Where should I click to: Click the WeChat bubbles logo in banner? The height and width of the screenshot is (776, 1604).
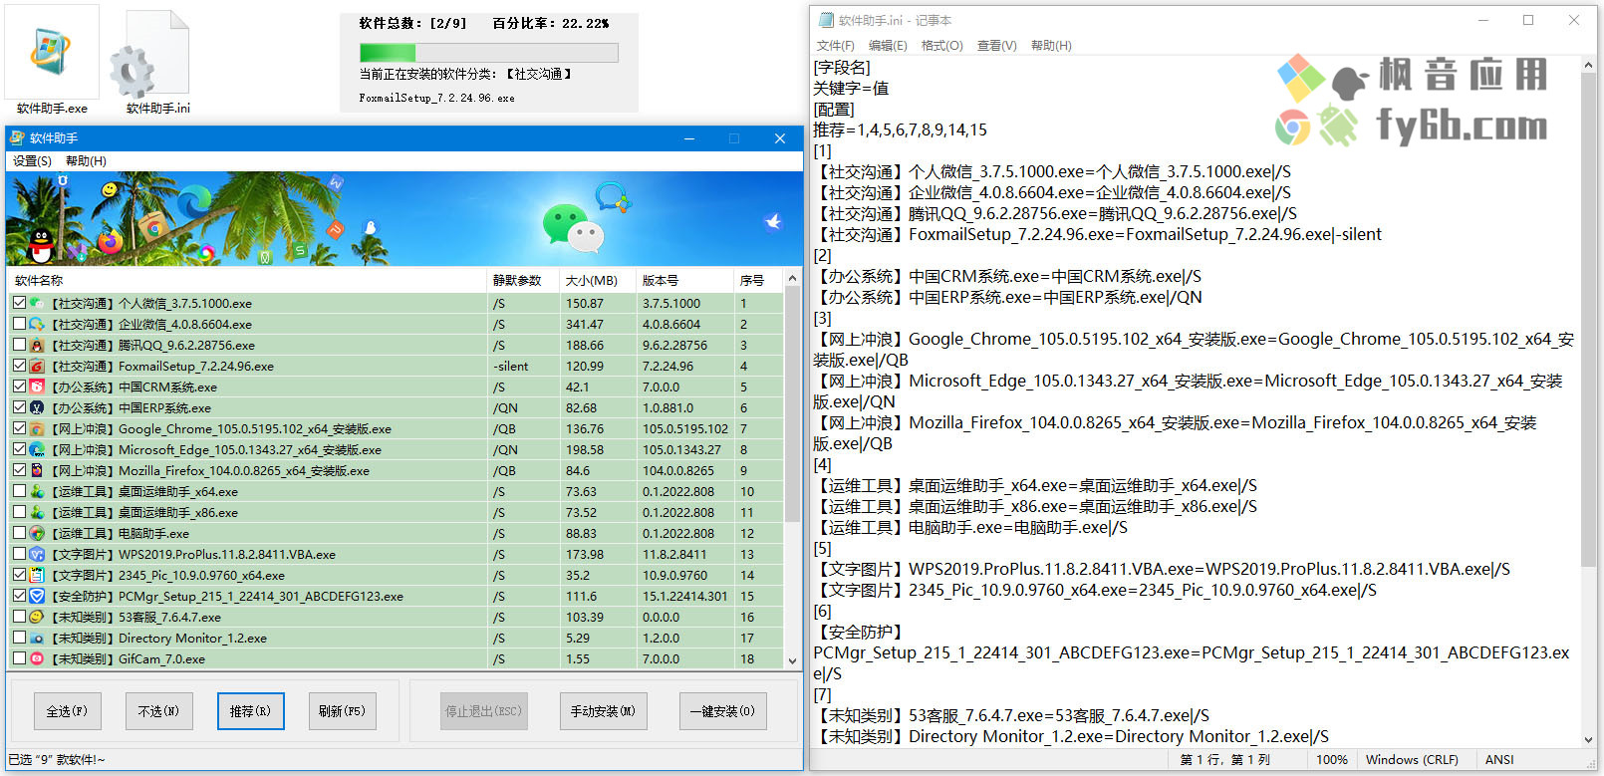click(573, 226)
